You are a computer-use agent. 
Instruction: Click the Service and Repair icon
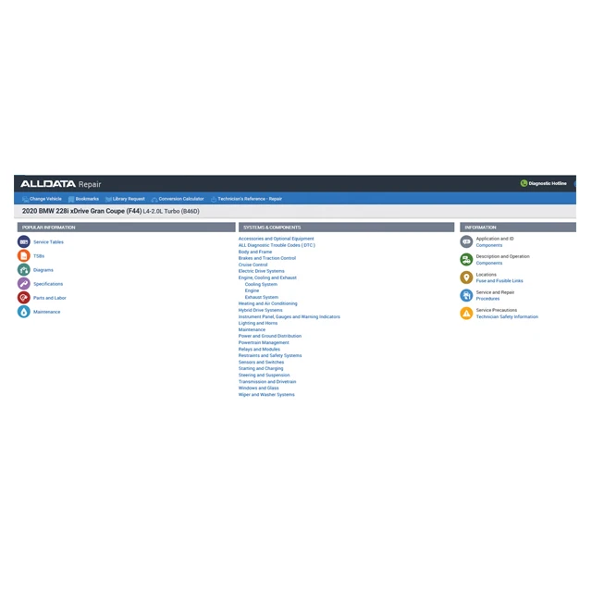pos(466,295)
